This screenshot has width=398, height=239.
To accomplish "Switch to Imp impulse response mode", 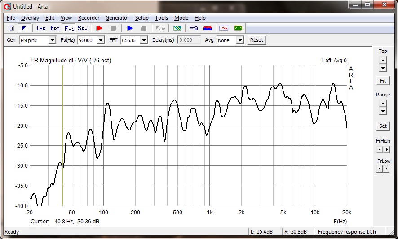I will (x=41, y=28).
